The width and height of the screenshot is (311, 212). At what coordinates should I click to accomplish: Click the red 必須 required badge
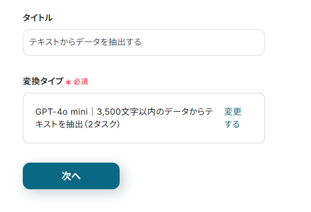(x=80, y=82)
